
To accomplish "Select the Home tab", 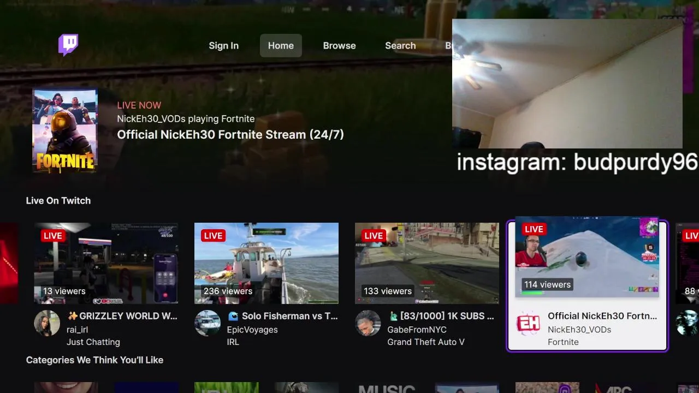I will [281, 46].
